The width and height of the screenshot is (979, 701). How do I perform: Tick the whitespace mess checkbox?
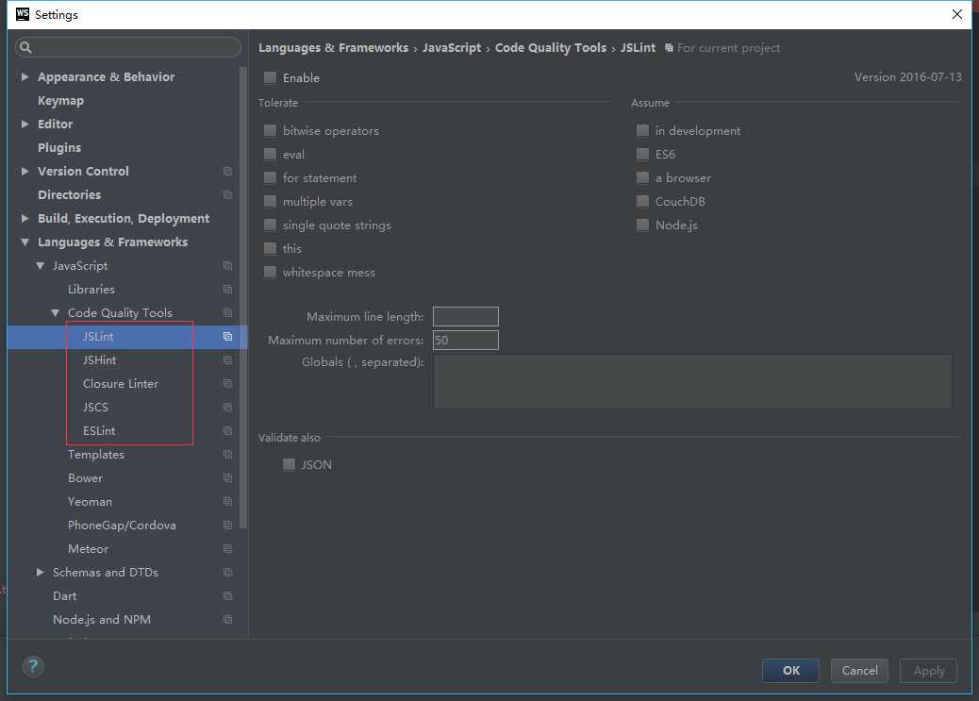pyautogui.click(x=270, y=273)
